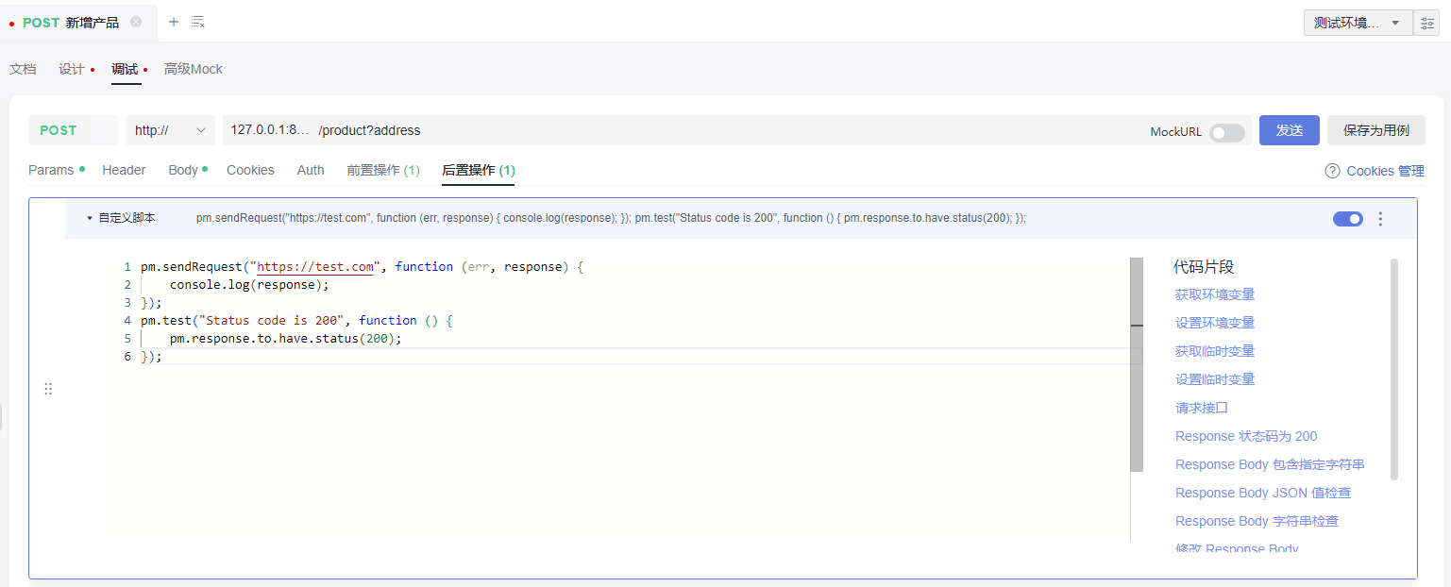
Task: Click the Cookies 管理 help icon
Action: pyautogui.click(x=1332, y=171)
